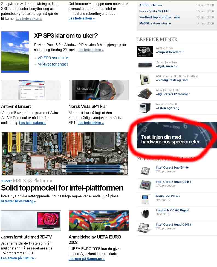Image resolution: width=217 pixels, height=267 pixels.
Task: Click the 'Vi tester MSIs bidrag' link
Action: (x=18, y=201)
